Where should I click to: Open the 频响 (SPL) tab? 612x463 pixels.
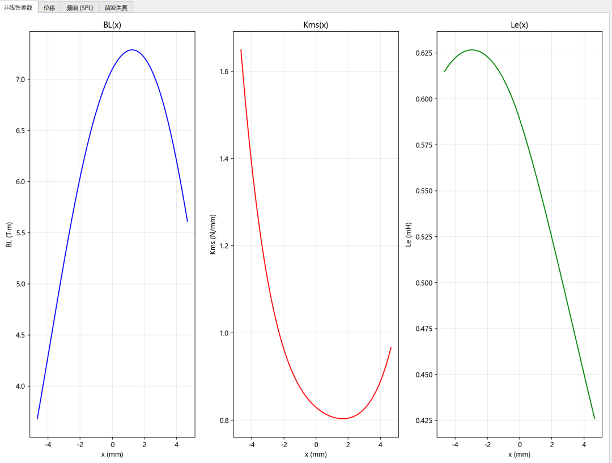79,7
